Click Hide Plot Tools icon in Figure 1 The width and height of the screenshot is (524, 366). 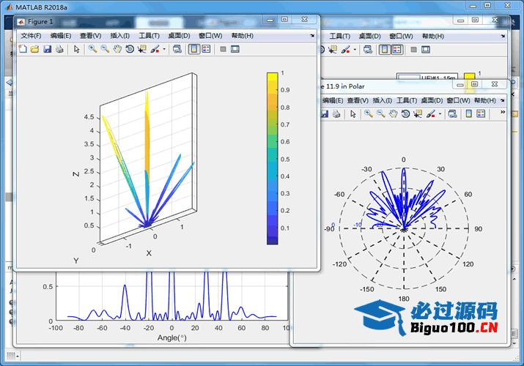tap(223, 49)
